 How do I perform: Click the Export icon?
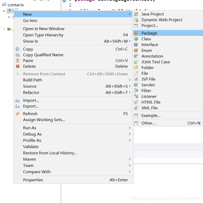(18, 106)
